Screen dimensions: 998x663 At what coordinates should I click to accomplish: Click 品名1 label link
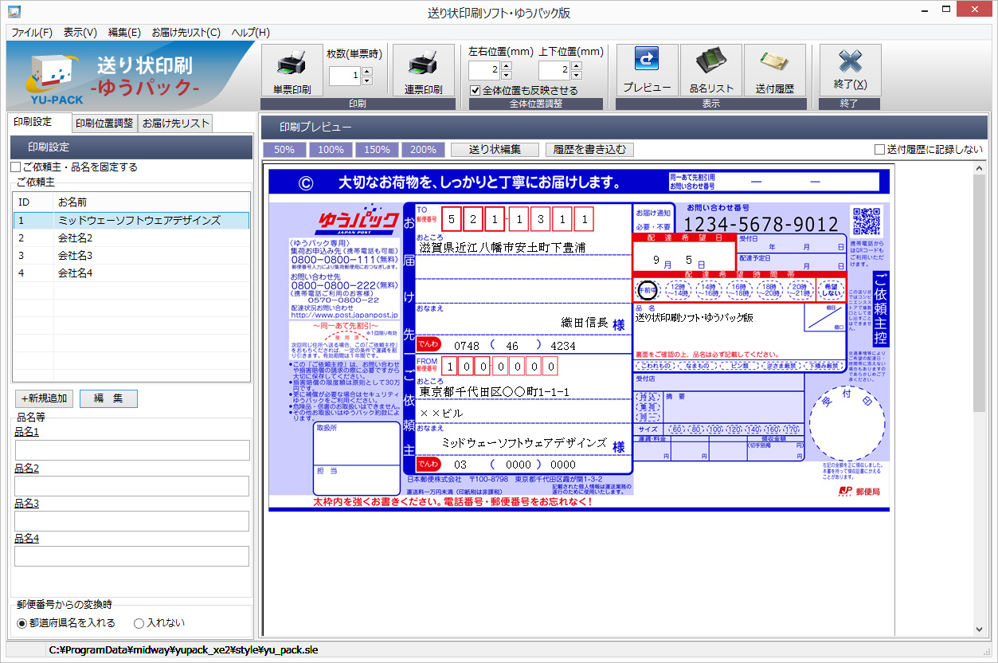pos(26,432)
